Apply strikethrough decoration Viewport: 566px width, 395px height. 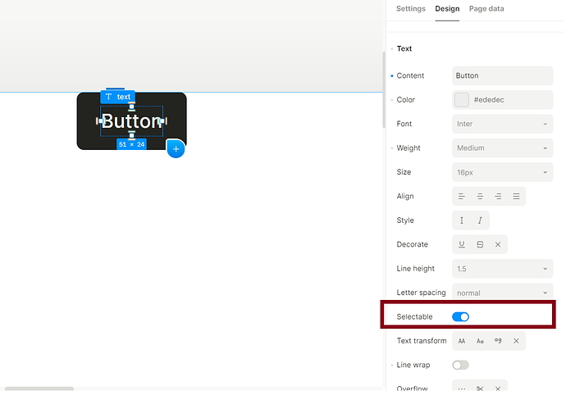click(480, 244)
